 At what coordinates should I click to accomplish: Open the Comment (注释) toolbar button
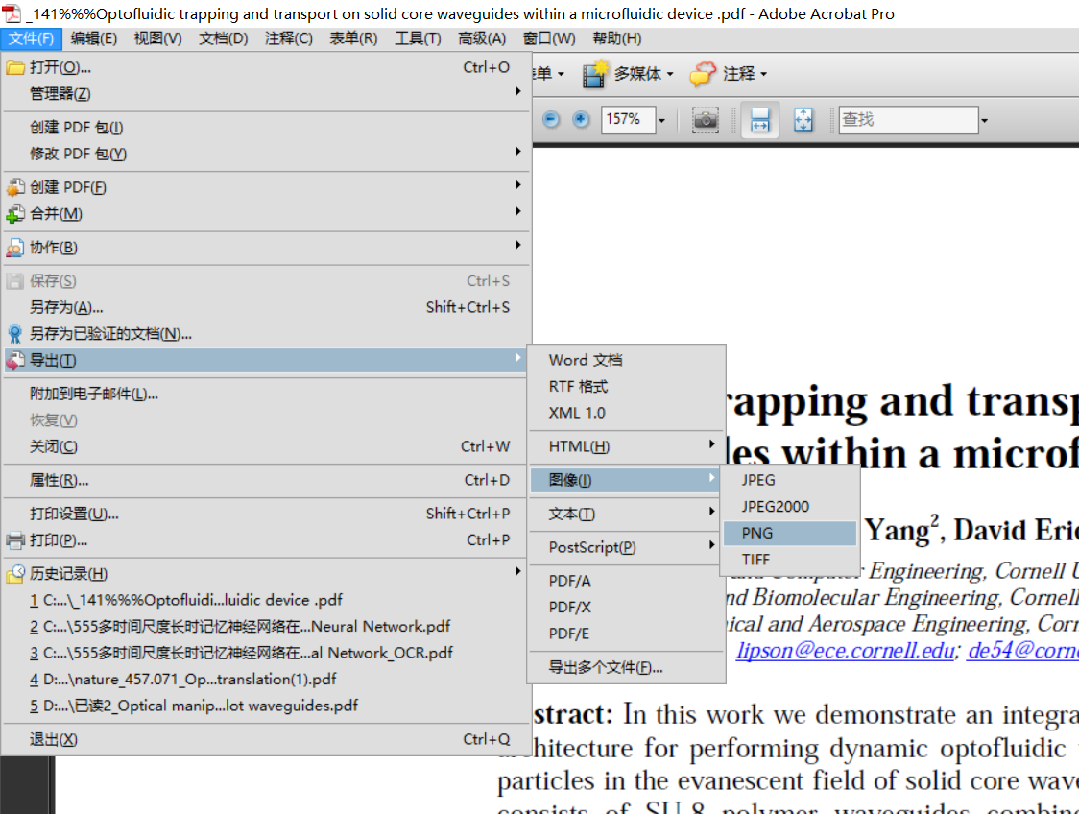728,74
